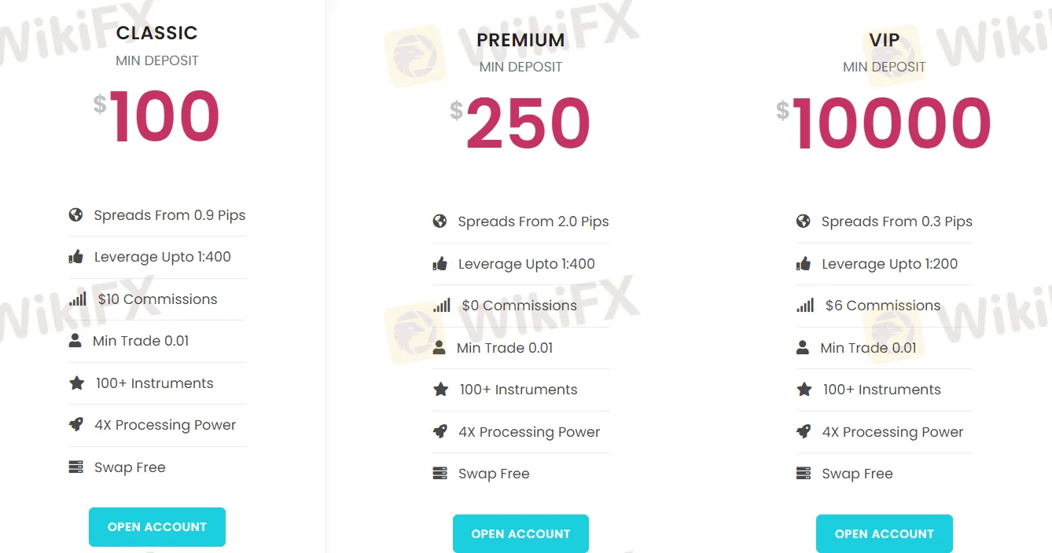1052x553 pixels.
Task: Click server icon beside Classic Swap Free
Action: click(x=75, y=467)
